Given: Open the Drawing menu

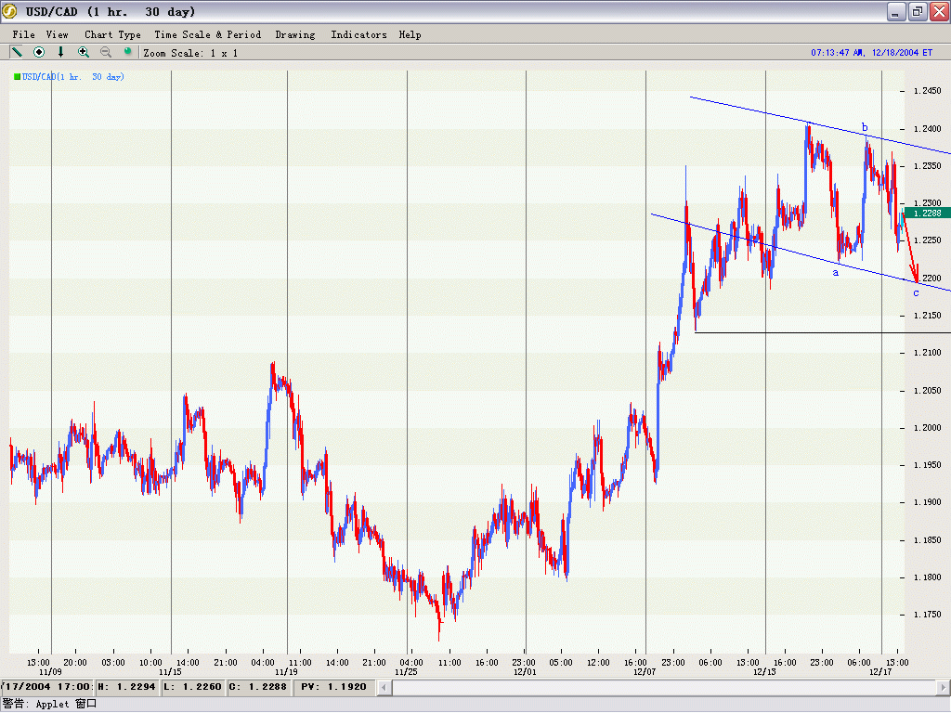Looking at the screenshot, I should tap(295, 34).
